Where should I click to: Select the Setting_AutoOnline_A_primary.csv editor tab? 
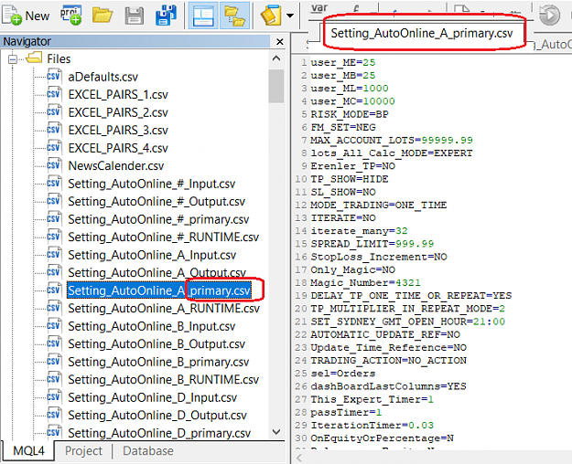tap(422, 34)
